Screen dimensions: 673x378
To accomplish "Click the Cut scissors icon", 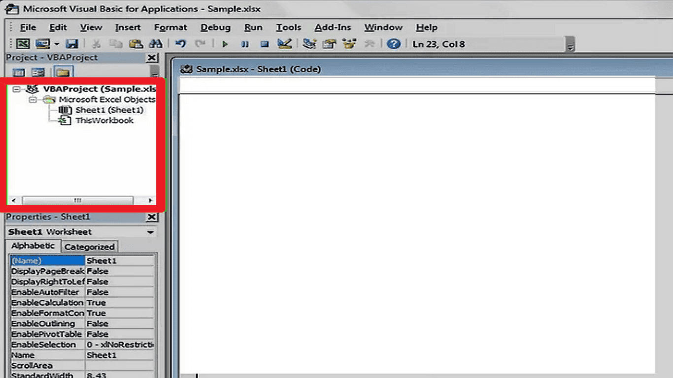I will coord(97,44).
